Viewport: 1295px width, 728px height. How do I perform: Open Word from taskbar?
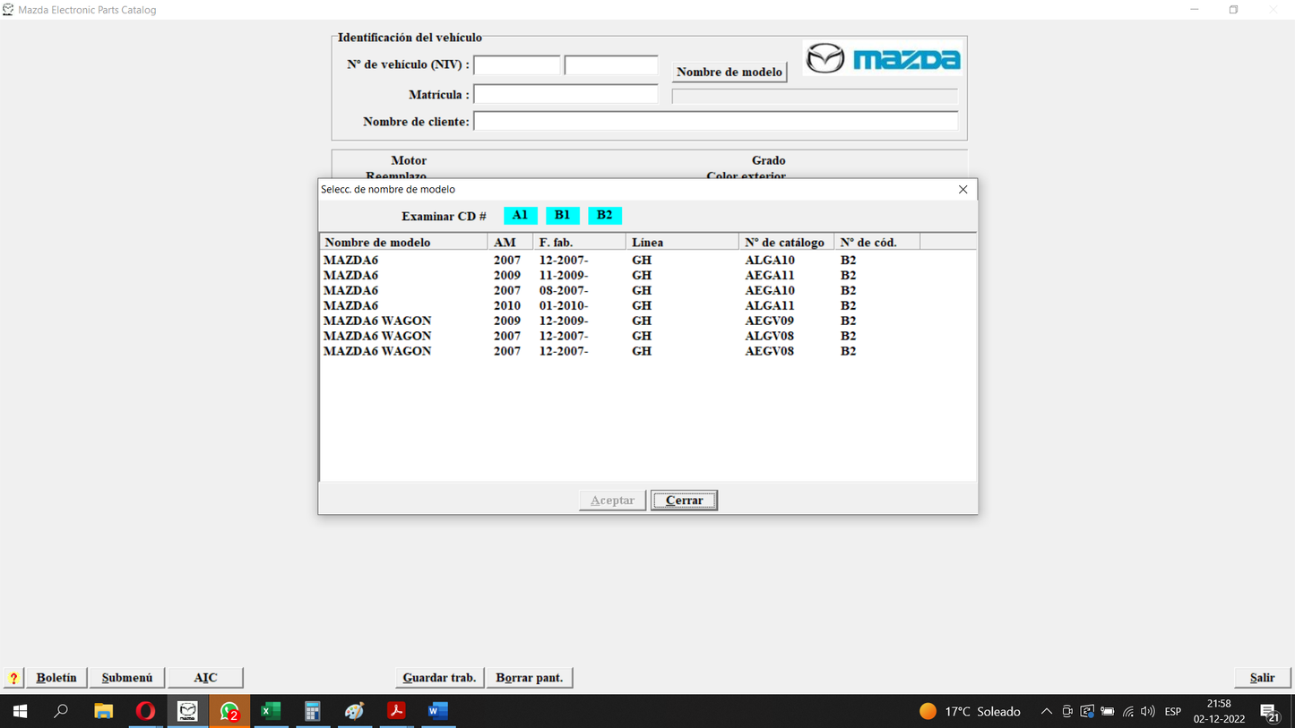point(438,711)
